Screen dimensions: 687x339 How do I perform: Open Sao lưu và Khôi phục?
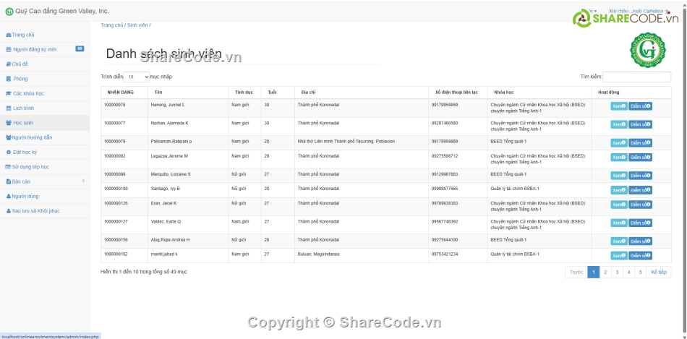(35, 211)
